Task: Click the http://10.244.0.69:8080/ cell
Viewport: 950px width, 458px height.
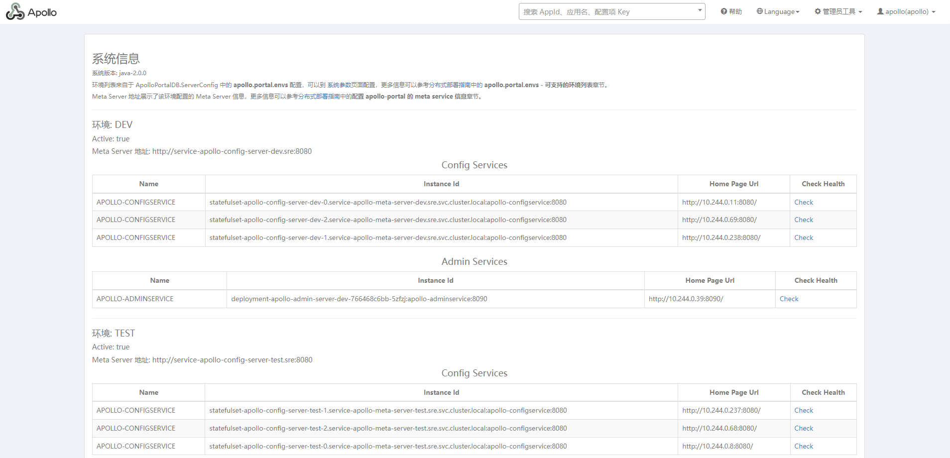Action: pyautogui.click(x=734, y=220)
